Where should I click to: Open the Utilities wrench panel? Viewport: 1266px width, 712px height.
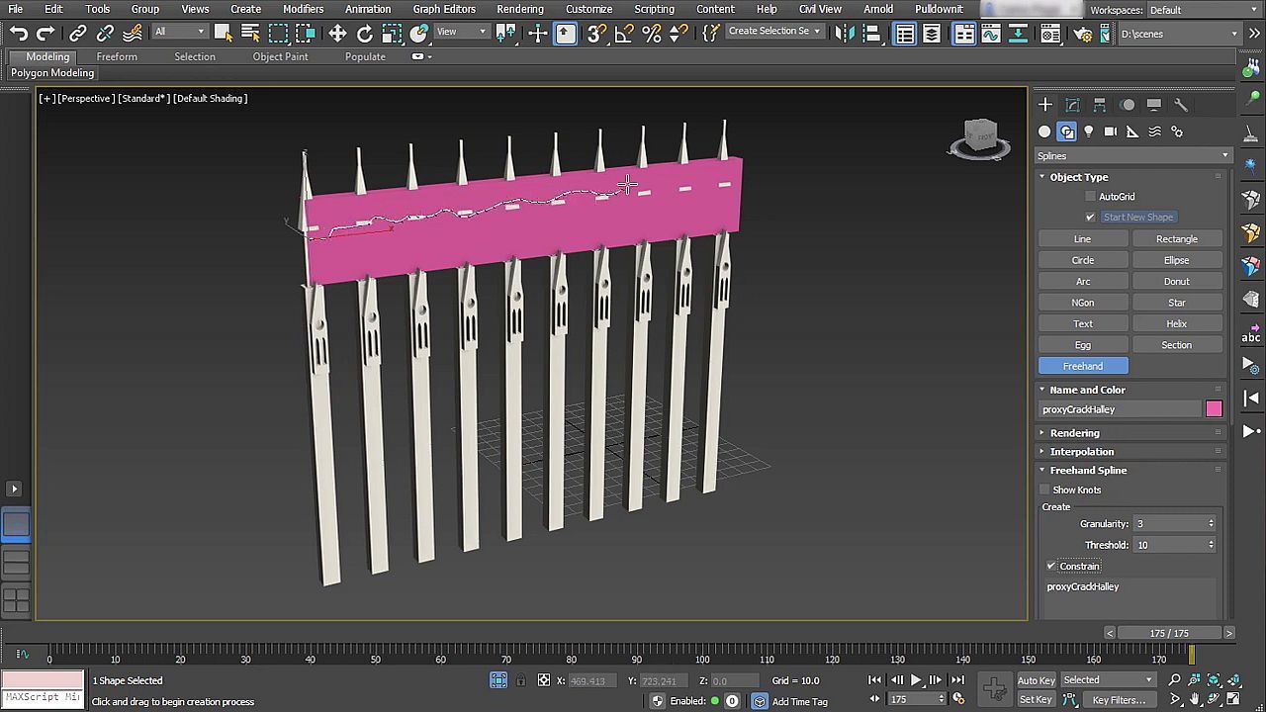[x=1181, y=105]
